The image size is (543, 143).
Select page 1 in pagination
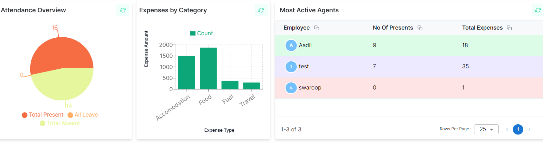pyautogui.click(x=518, y=129)
